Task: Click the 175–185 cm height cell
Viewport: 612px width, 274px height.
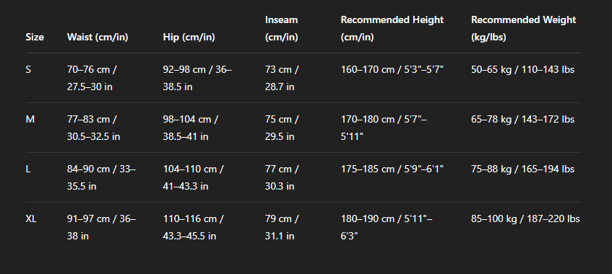Action: 392,169
